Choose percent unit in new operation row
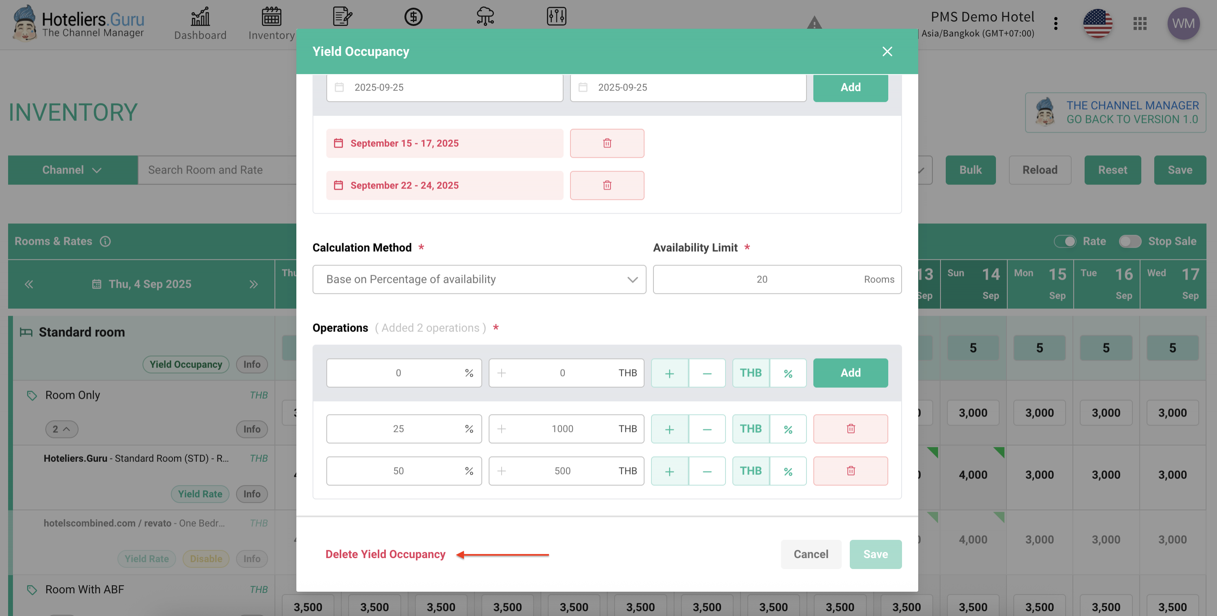The height and width of the screenshot is (616, 1217). pyautogui.click(x=787, y=373)
